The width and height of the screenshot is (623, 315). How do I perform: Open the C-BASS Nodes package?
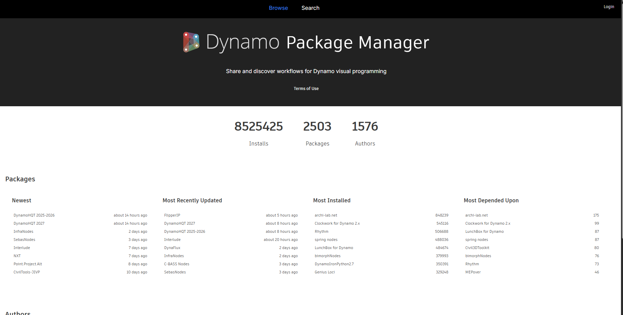pos(177,264)
